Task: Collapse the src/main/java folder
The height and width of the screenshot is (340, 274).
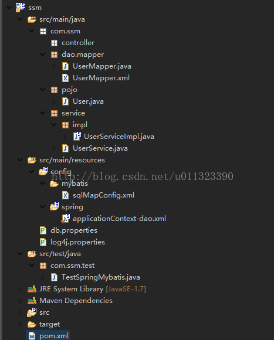Action: 21,19
